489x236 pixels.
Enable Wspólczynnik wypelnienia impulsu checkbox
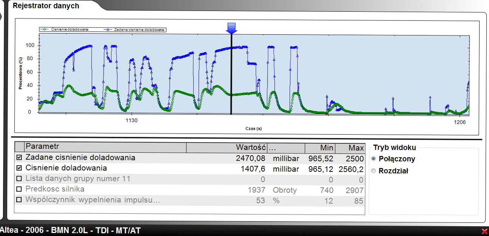click(19, 200)
